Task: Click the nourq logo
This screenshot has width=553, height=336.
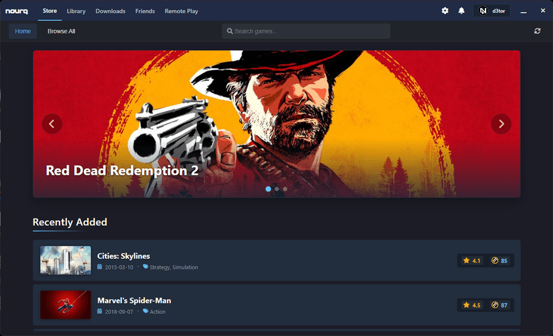Action: point(17,11)
